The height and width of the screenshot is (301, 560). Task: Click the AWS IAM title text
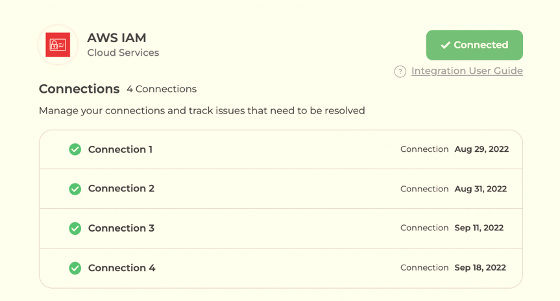coord(117,38)
